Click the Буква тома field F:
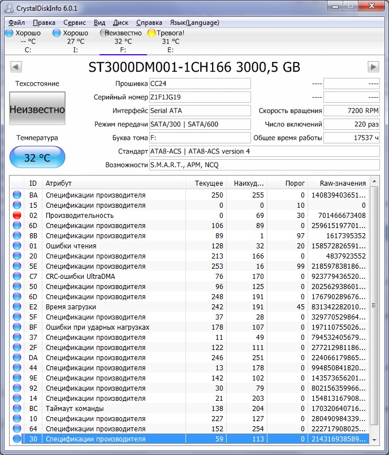The height and width of the screenshot is (455, 389). [x=200, y=138]
